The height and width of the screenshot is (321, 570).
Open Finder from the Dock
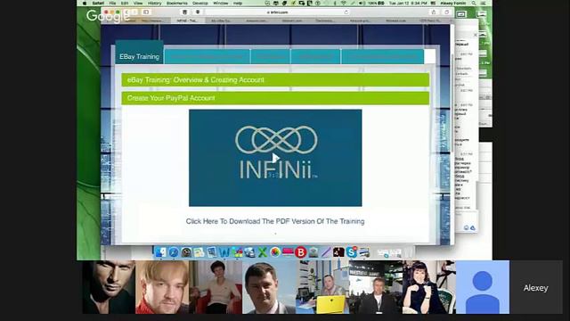[x=160, y=251]
